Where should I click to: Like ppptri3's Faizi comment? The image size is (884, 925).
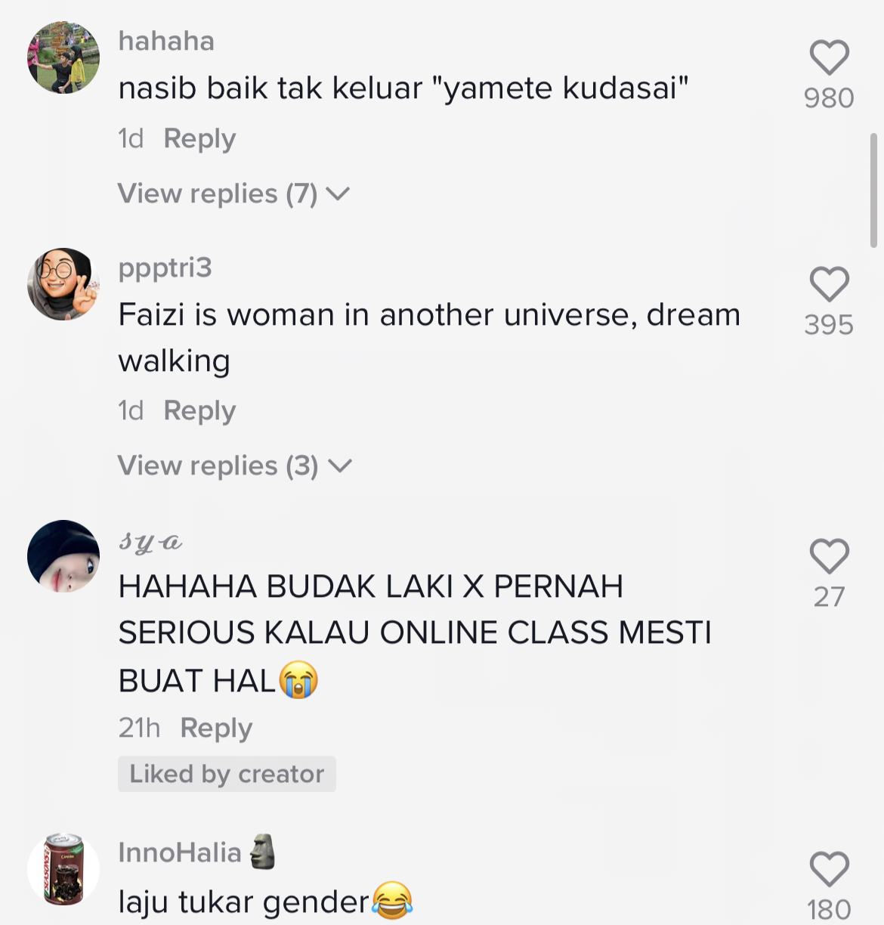[829, 284]
